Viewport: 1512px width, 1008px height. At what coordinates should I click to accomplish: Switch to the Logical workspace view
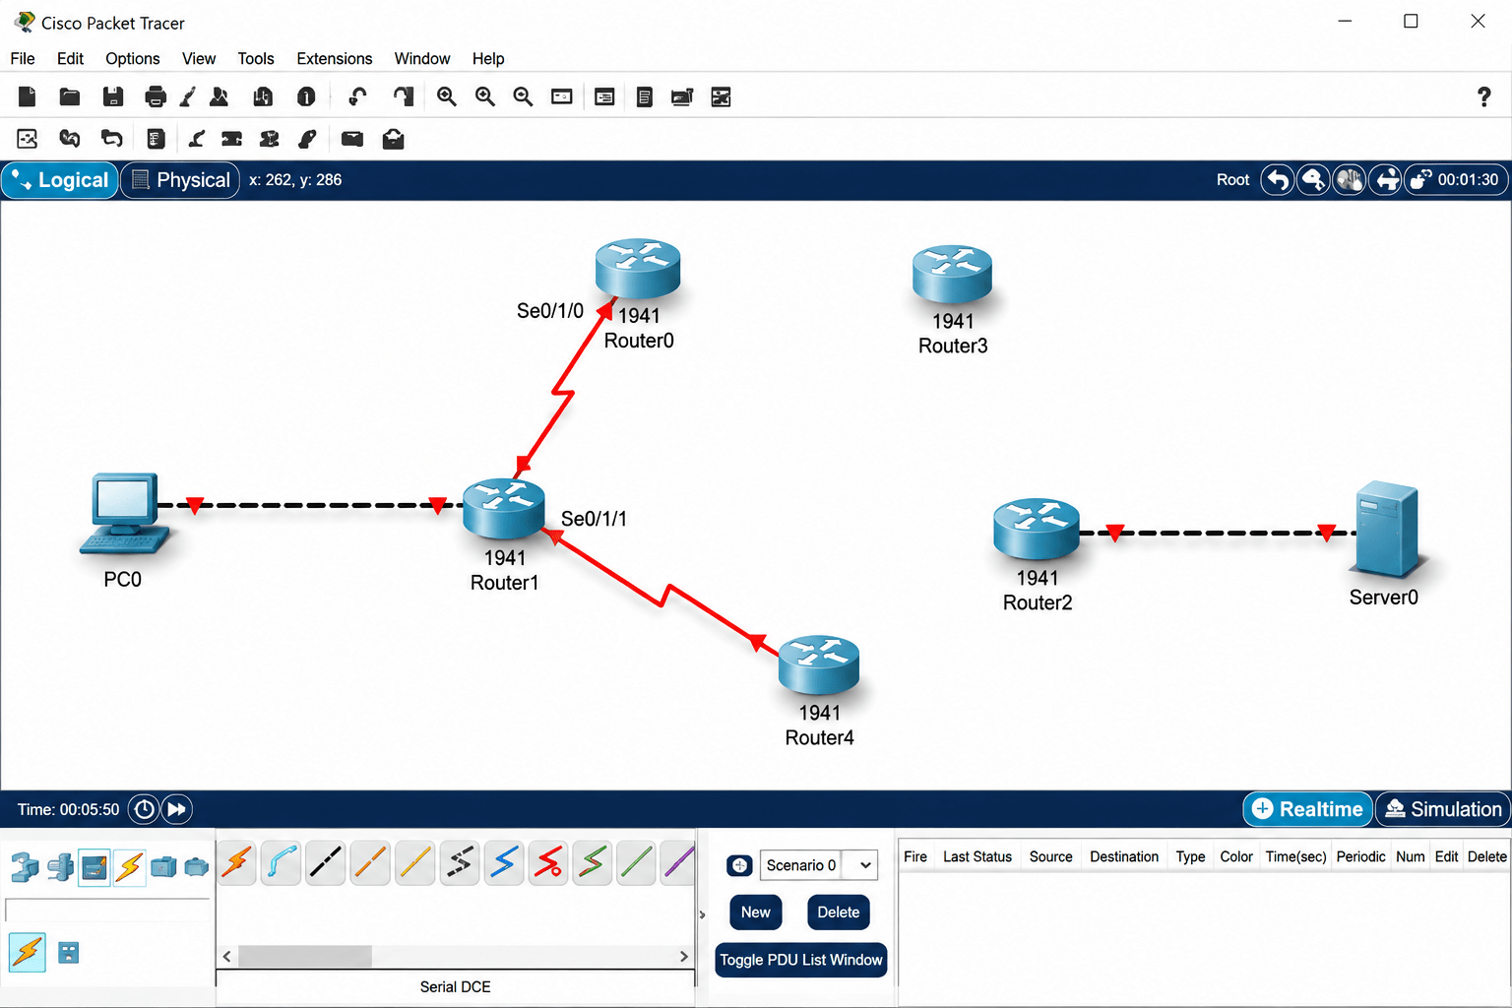click(x=60, y=180)
